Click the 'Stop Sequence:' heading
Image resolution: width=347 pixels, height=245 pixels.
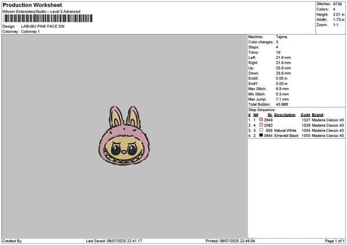coord(262,110)
